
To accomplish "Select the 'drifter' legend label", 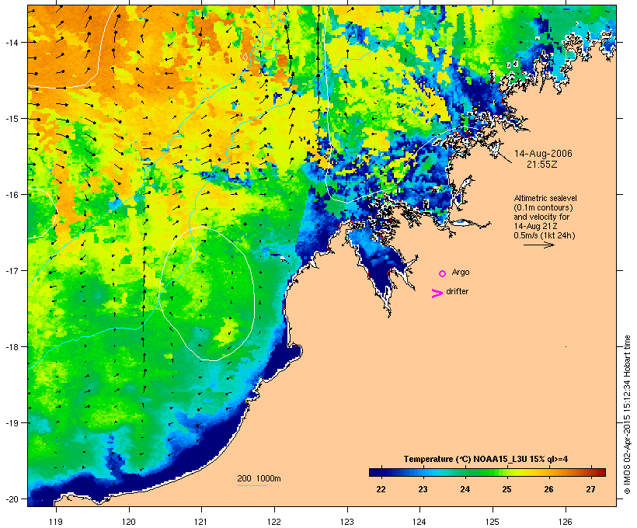I will [x=457, y=291].
